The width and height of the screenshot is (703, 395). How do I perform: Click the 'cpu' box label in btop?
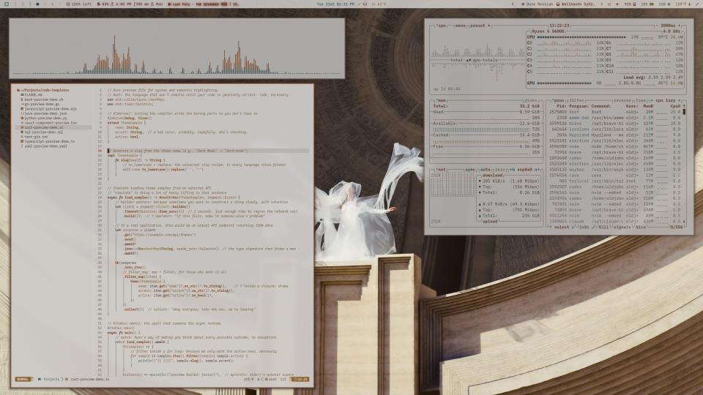point(441,26)
